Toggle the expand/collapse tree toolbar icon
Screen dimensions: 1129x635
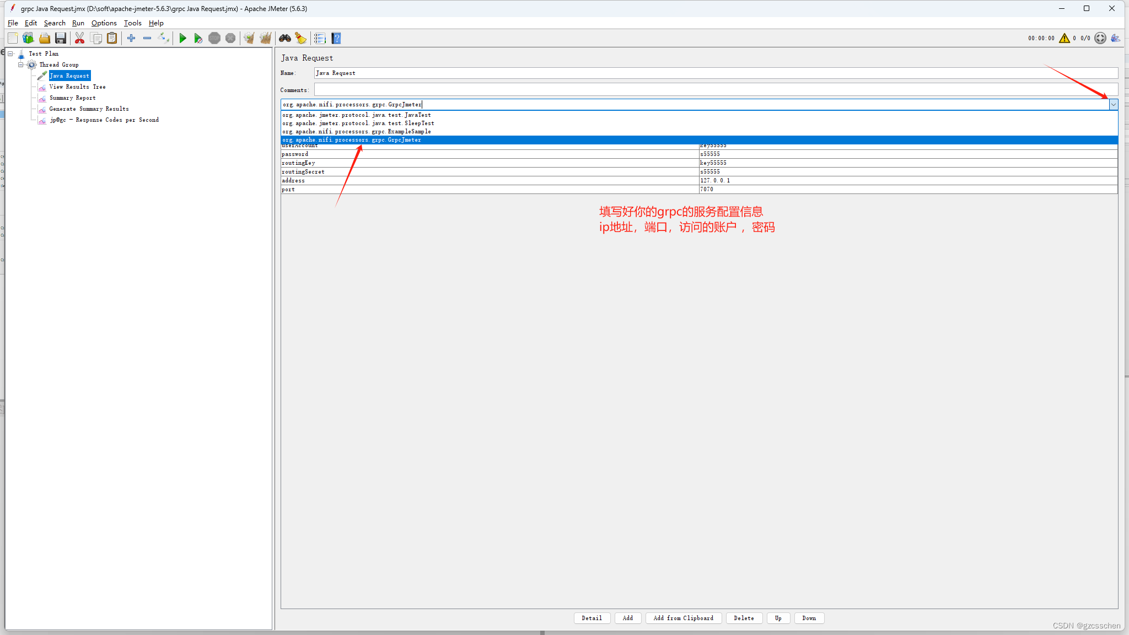click(x=163, y=38)
